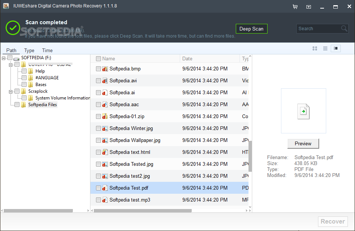
Task: Start a Deep Scan
Action: click(251, 29)
